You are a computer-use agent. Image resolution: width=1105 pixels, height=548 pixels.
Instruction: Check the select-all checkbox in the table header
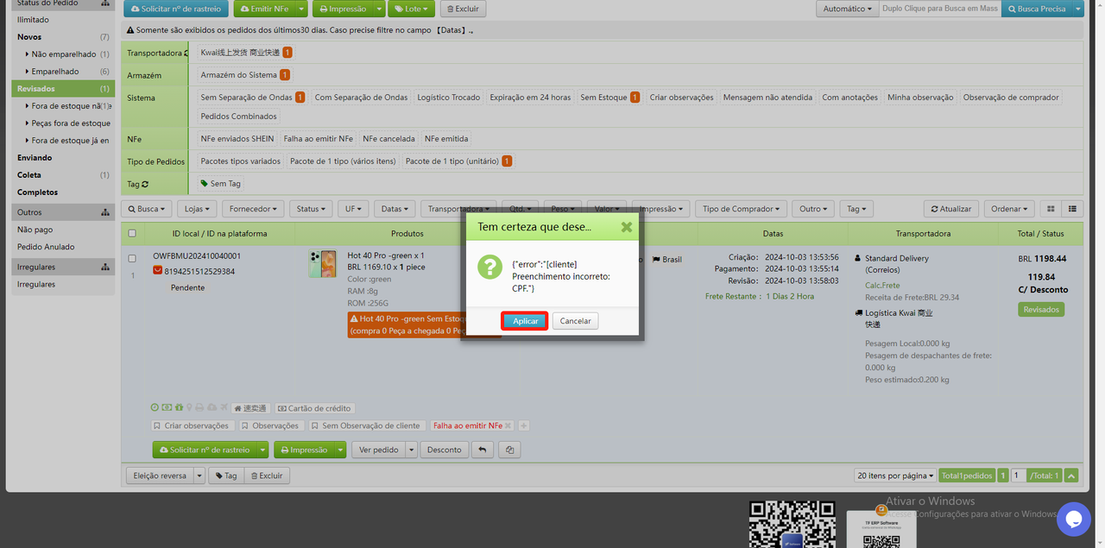coord(132,233)
